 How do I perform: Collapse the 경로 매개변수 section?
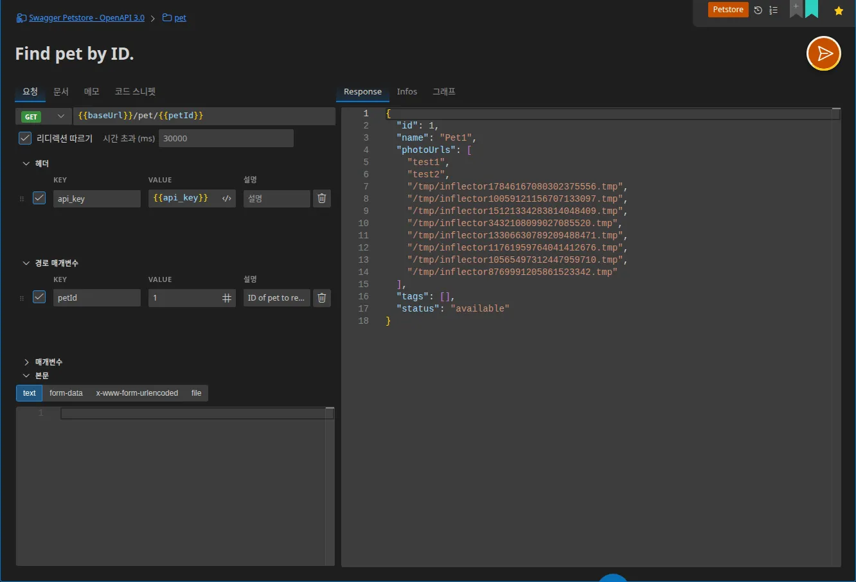tap(26, 263)
